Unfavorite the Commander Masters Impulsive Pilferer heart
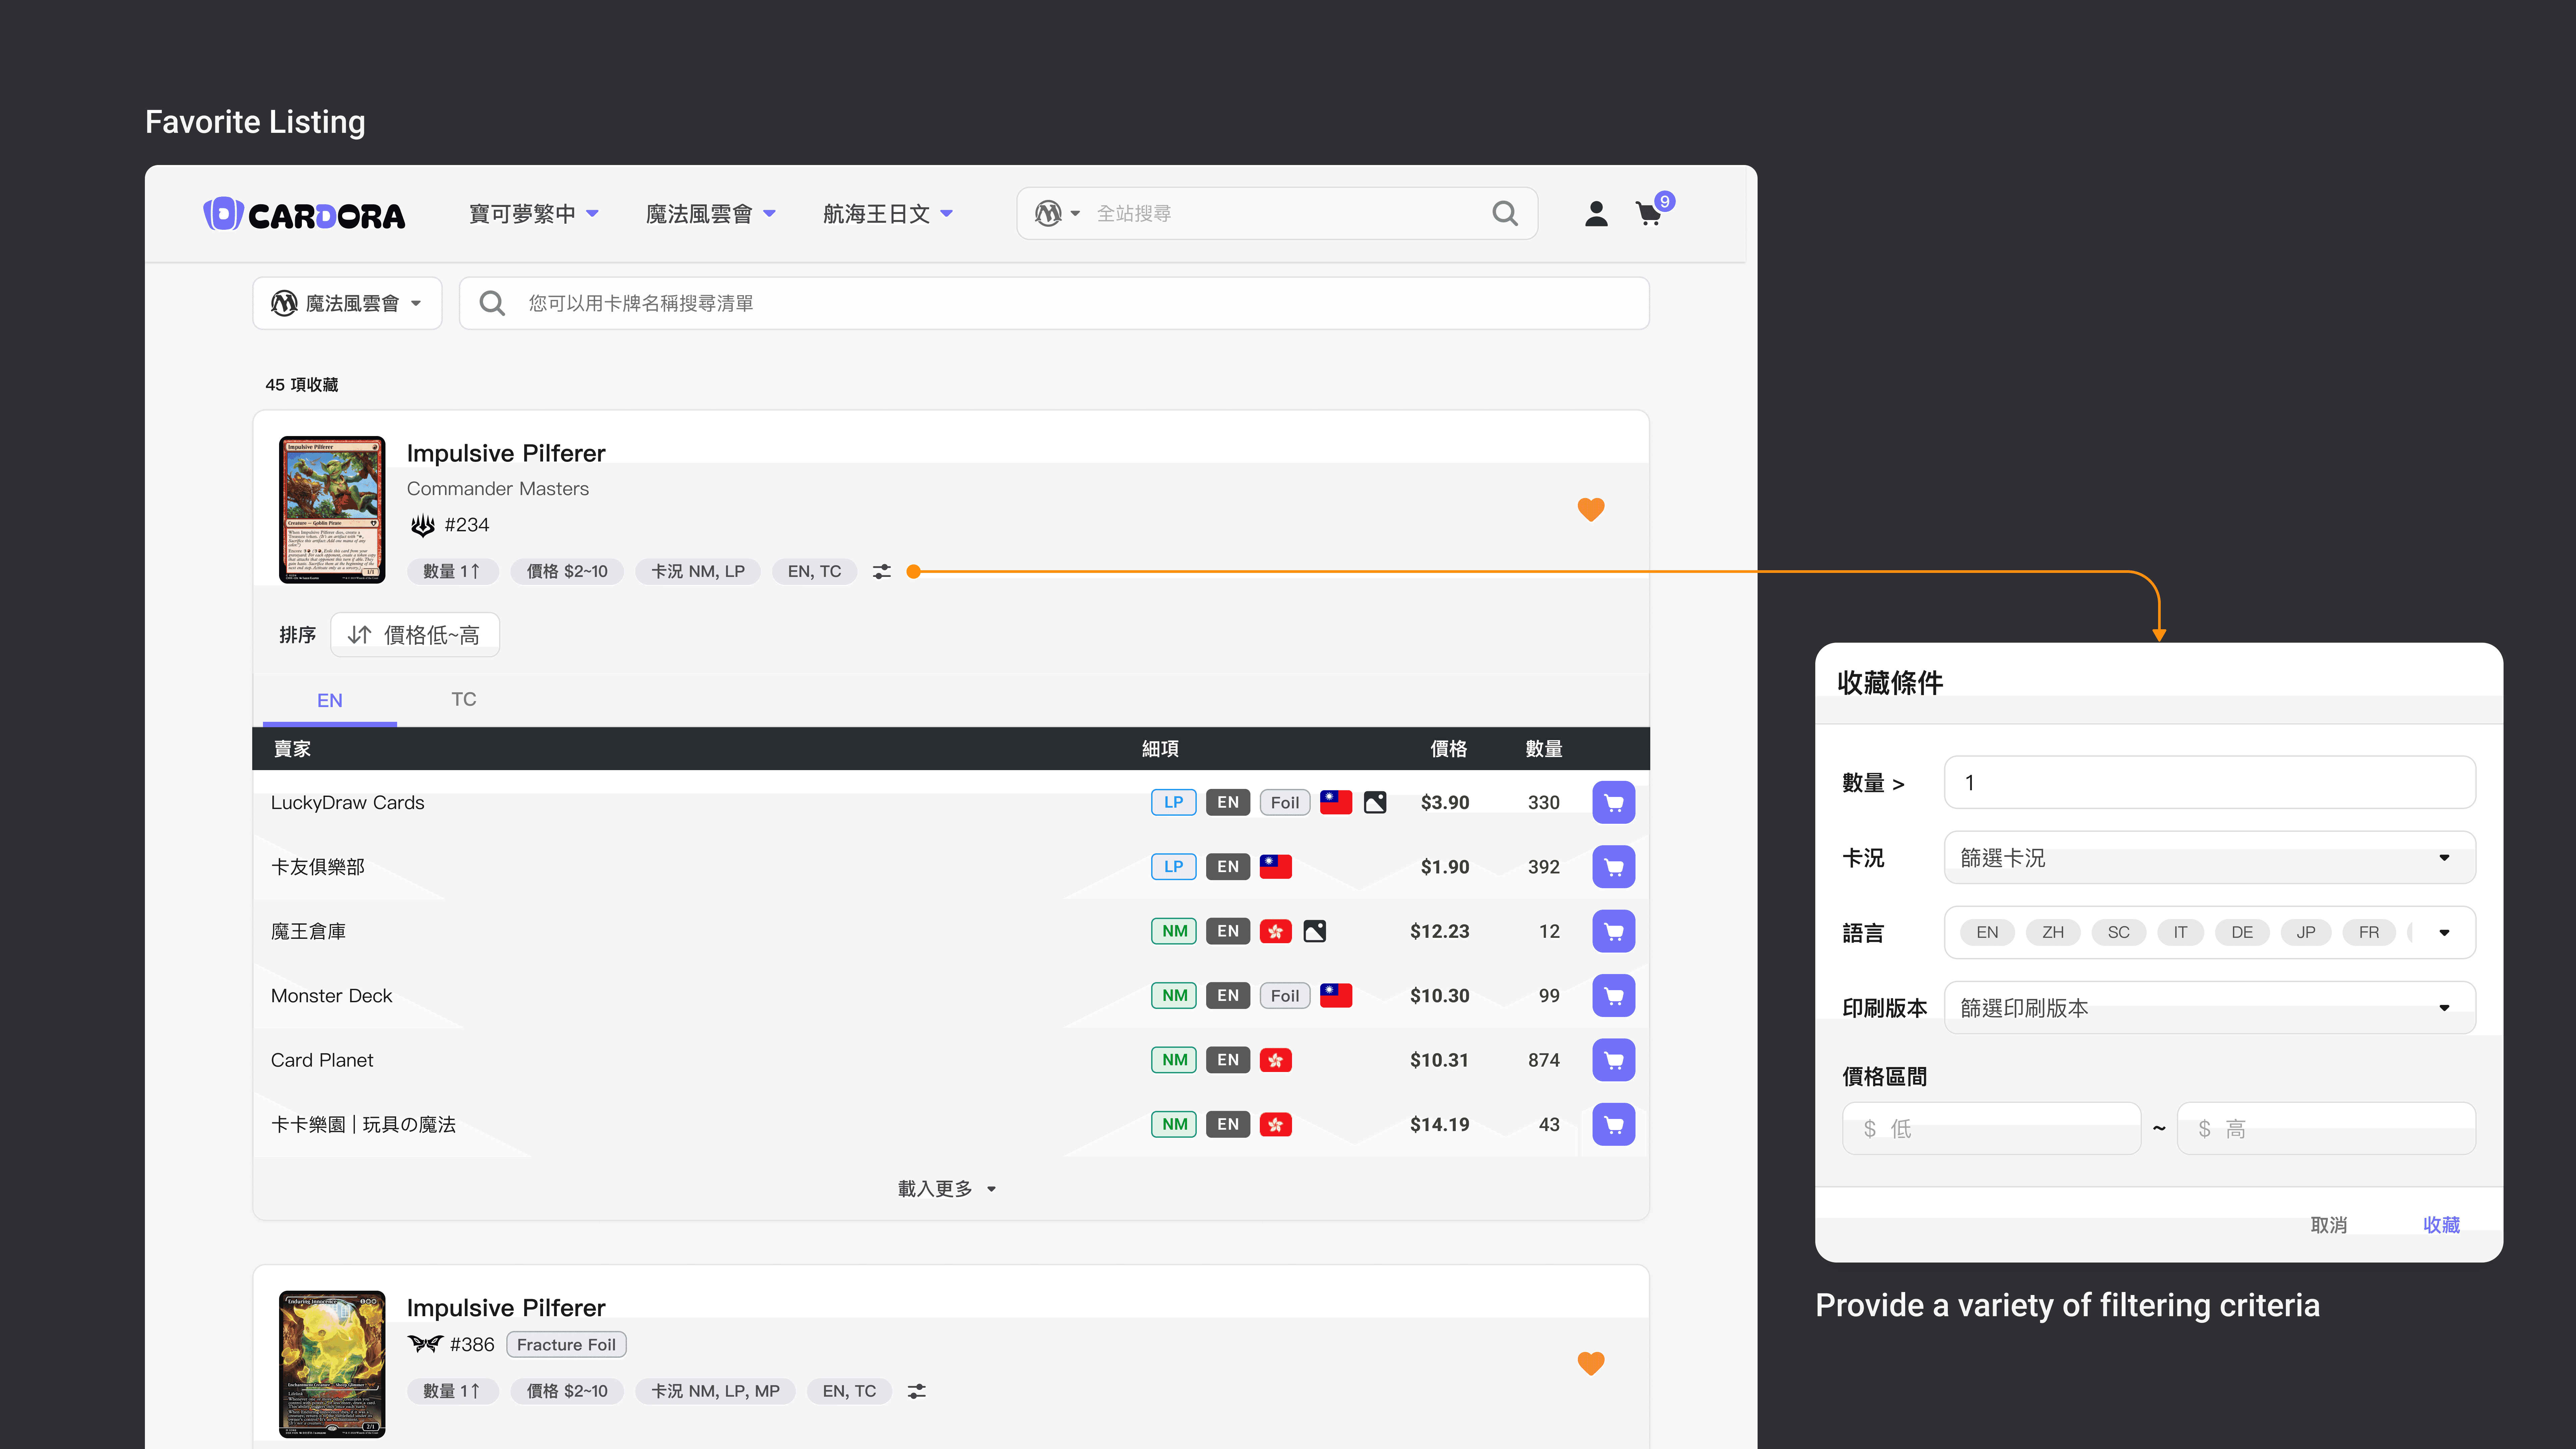 coord(1591,509)
